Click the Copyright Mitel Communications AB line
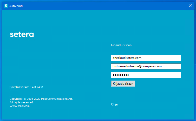Image resolution: width=196 pixels, height=121 pixels. click(41, 99)
